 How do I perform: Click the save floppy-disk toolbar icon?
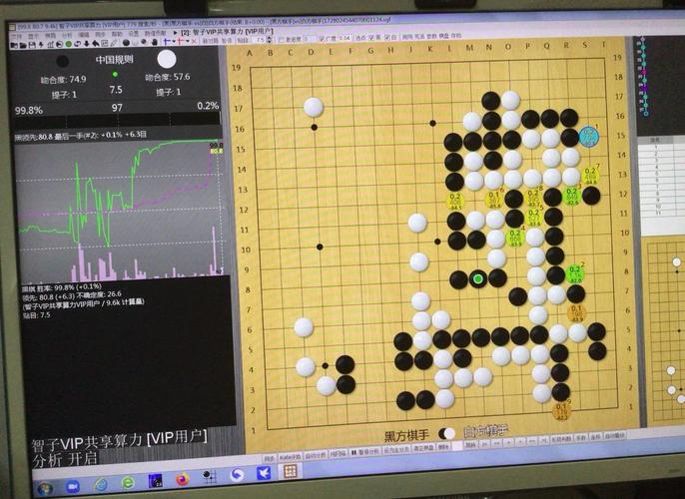pos(32,44)
